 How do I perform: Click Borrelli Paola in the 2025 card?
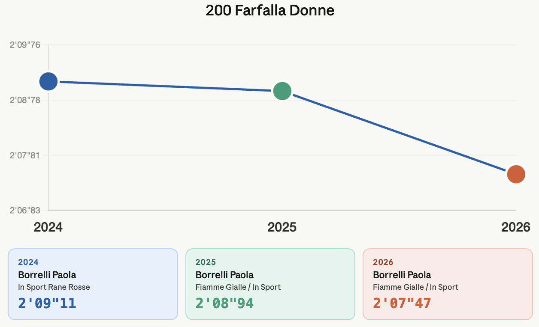(x=224, y=275)
